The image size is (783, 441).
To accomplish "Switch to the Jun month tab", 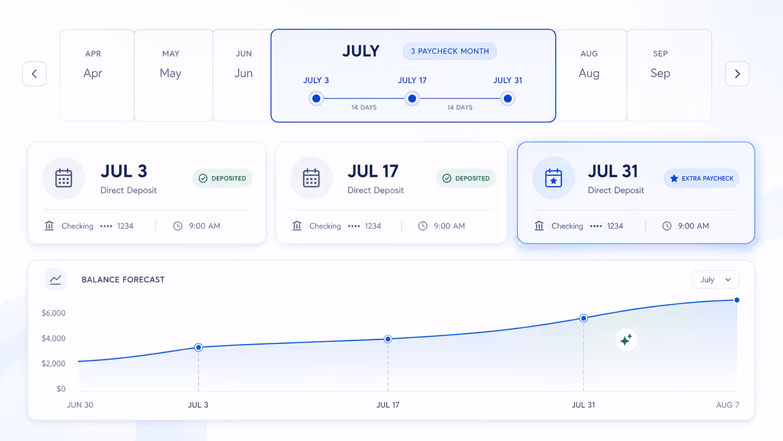I will coord(242,75).
